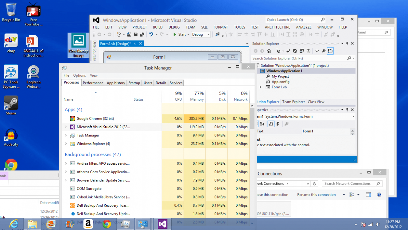Switch to Team Explorer tab
408x230 pixels.
(293, 102)
